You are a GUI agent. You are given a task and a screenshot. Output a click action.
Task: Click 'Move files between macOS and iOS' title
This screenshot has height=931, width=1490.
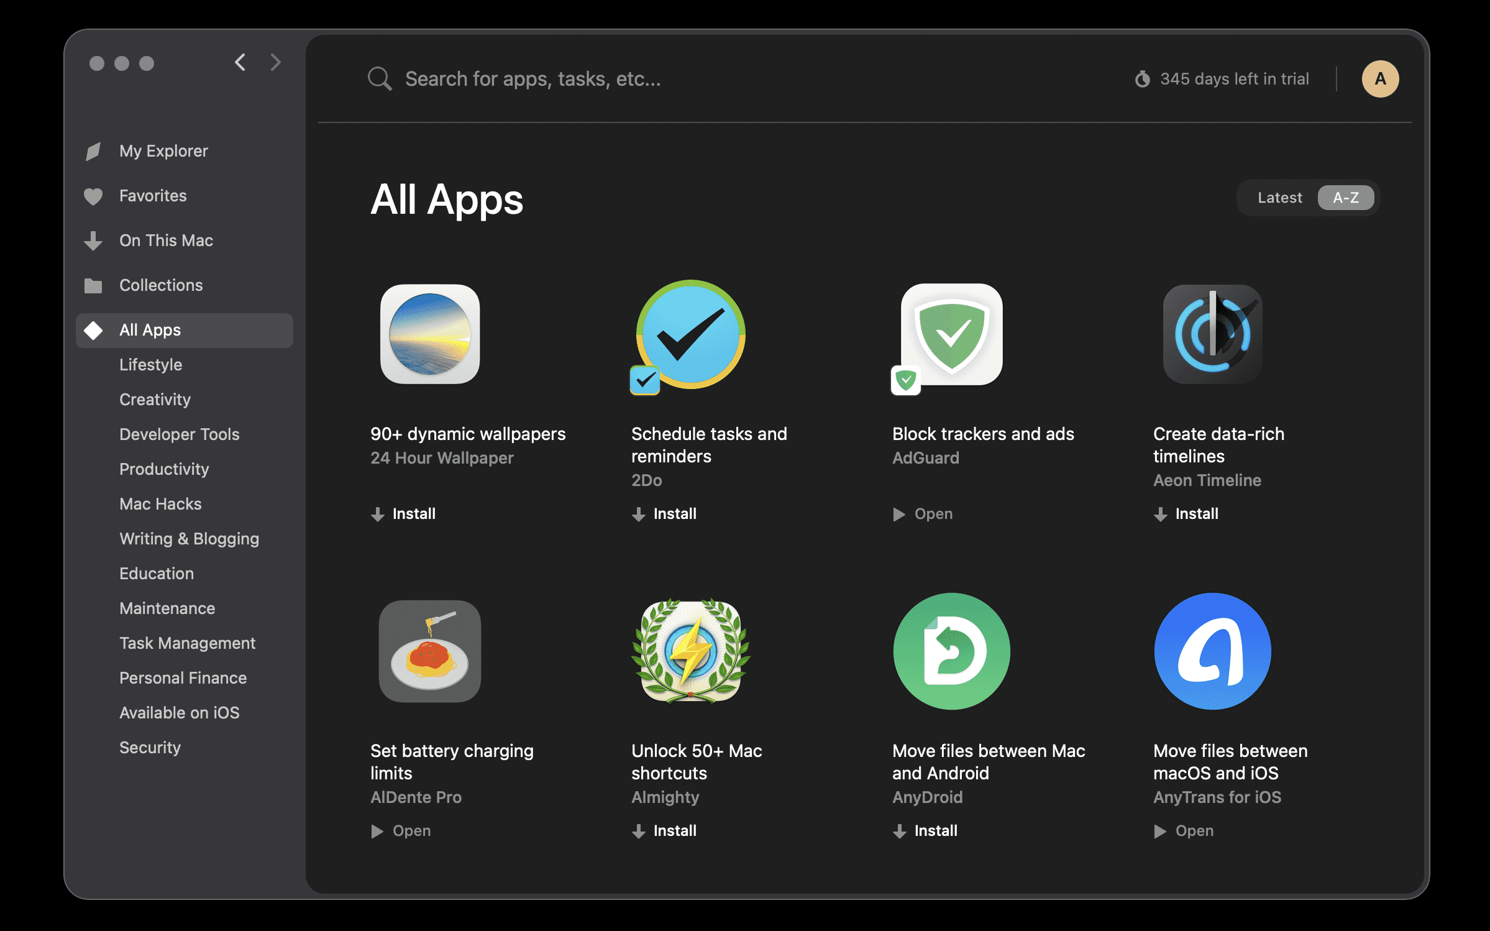tap(1230, 762)
